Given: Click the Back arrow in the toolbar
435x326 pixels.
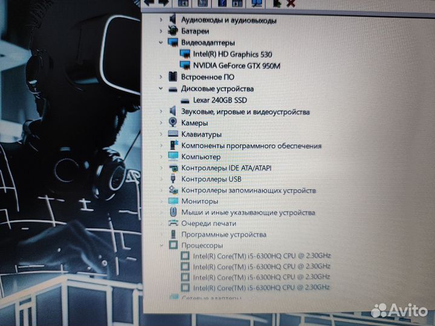Looking at the screenshot, I should click(x=150, y=2).
